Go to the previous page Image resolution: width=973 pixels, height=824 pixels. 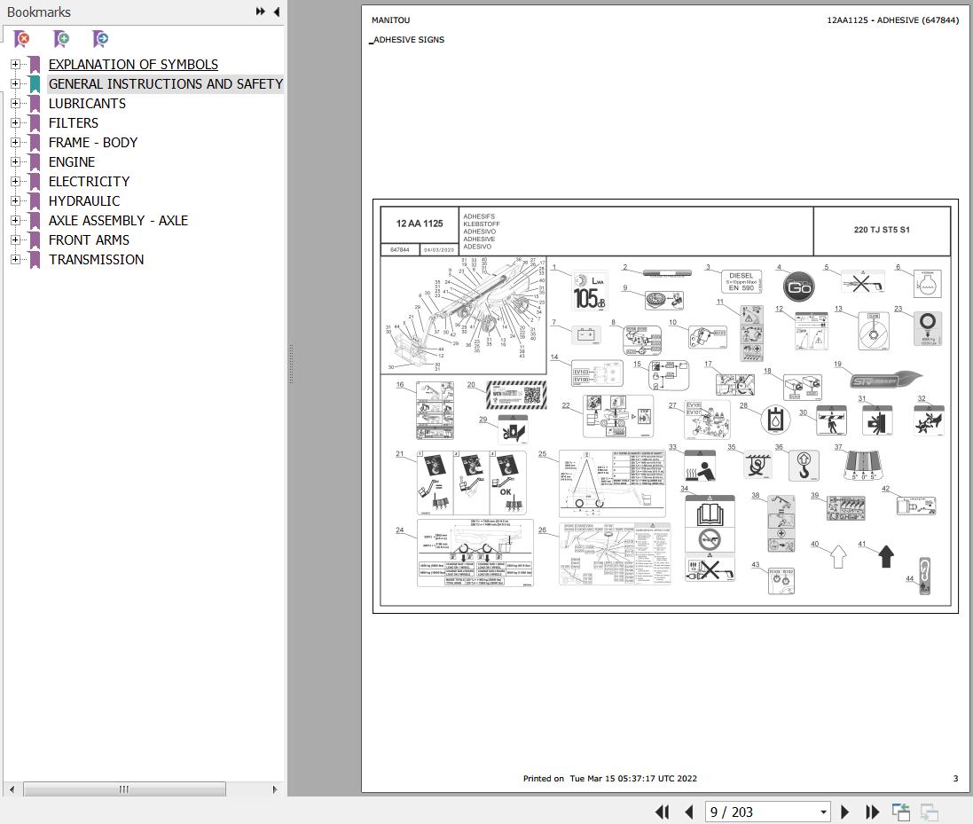[x=689, y=812]
